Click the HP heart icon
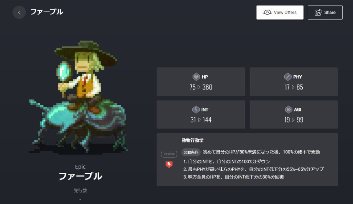 point(196,77)
